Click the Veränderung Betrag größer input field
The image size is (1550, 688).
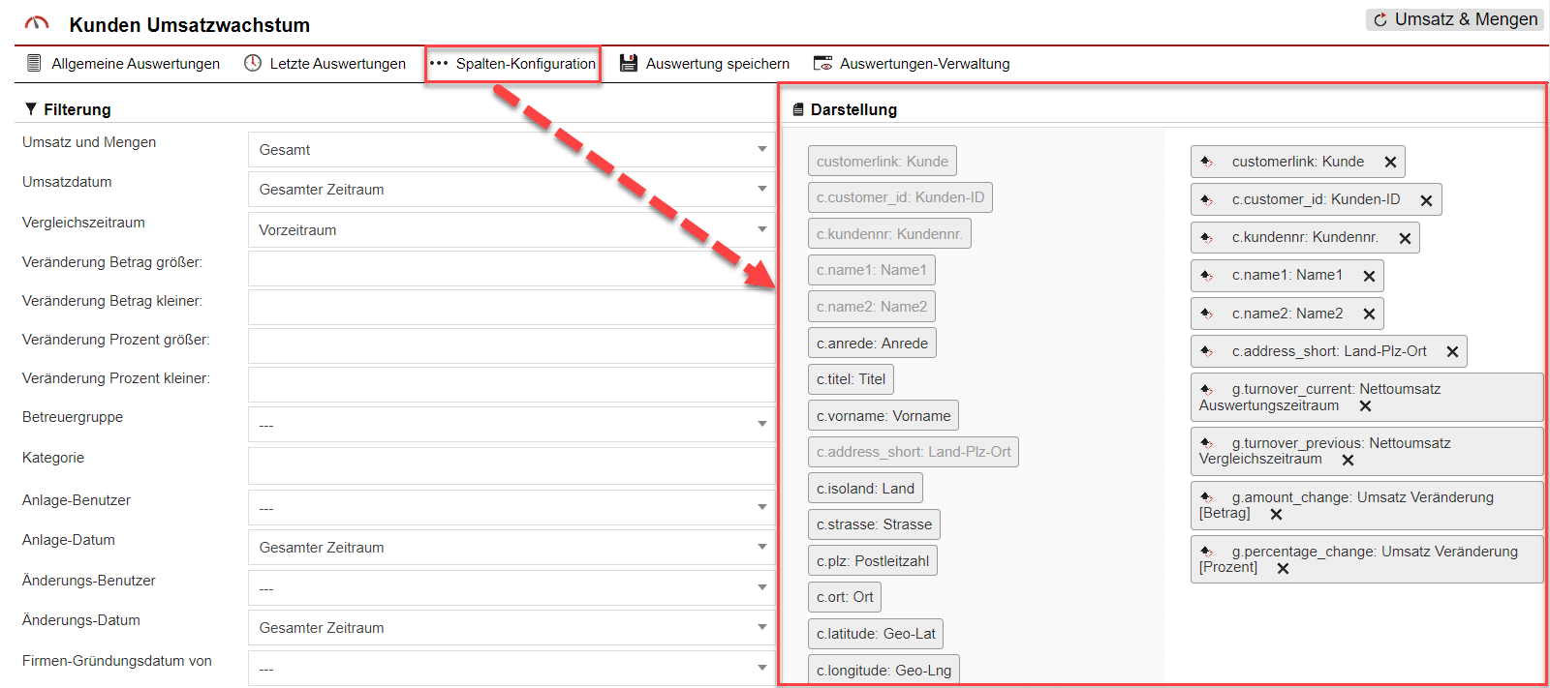pyautogui.click(x=511, y=269)
